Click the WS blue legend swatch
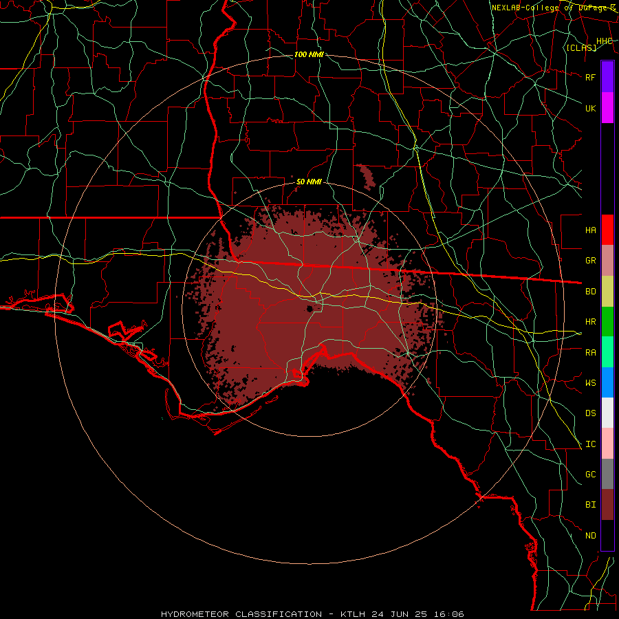 click(607, 382)
